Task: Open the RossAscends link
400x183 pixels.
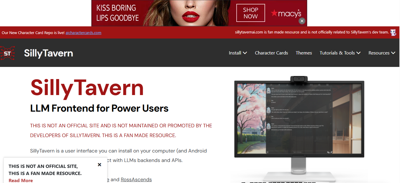Action: 136,179
